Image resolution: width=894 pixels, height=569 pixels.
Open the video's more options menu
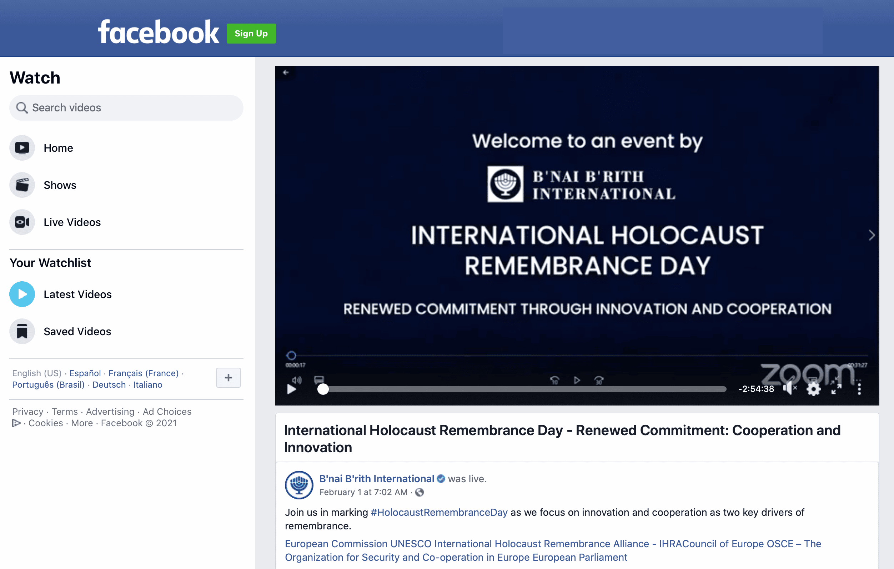click(859, 389)
